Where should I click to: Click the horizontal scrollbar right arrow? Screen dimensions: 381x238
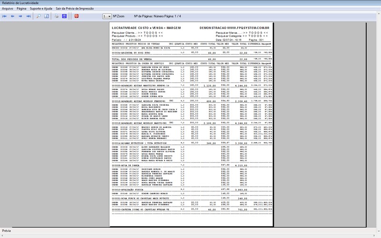click(x=375, y=236)
